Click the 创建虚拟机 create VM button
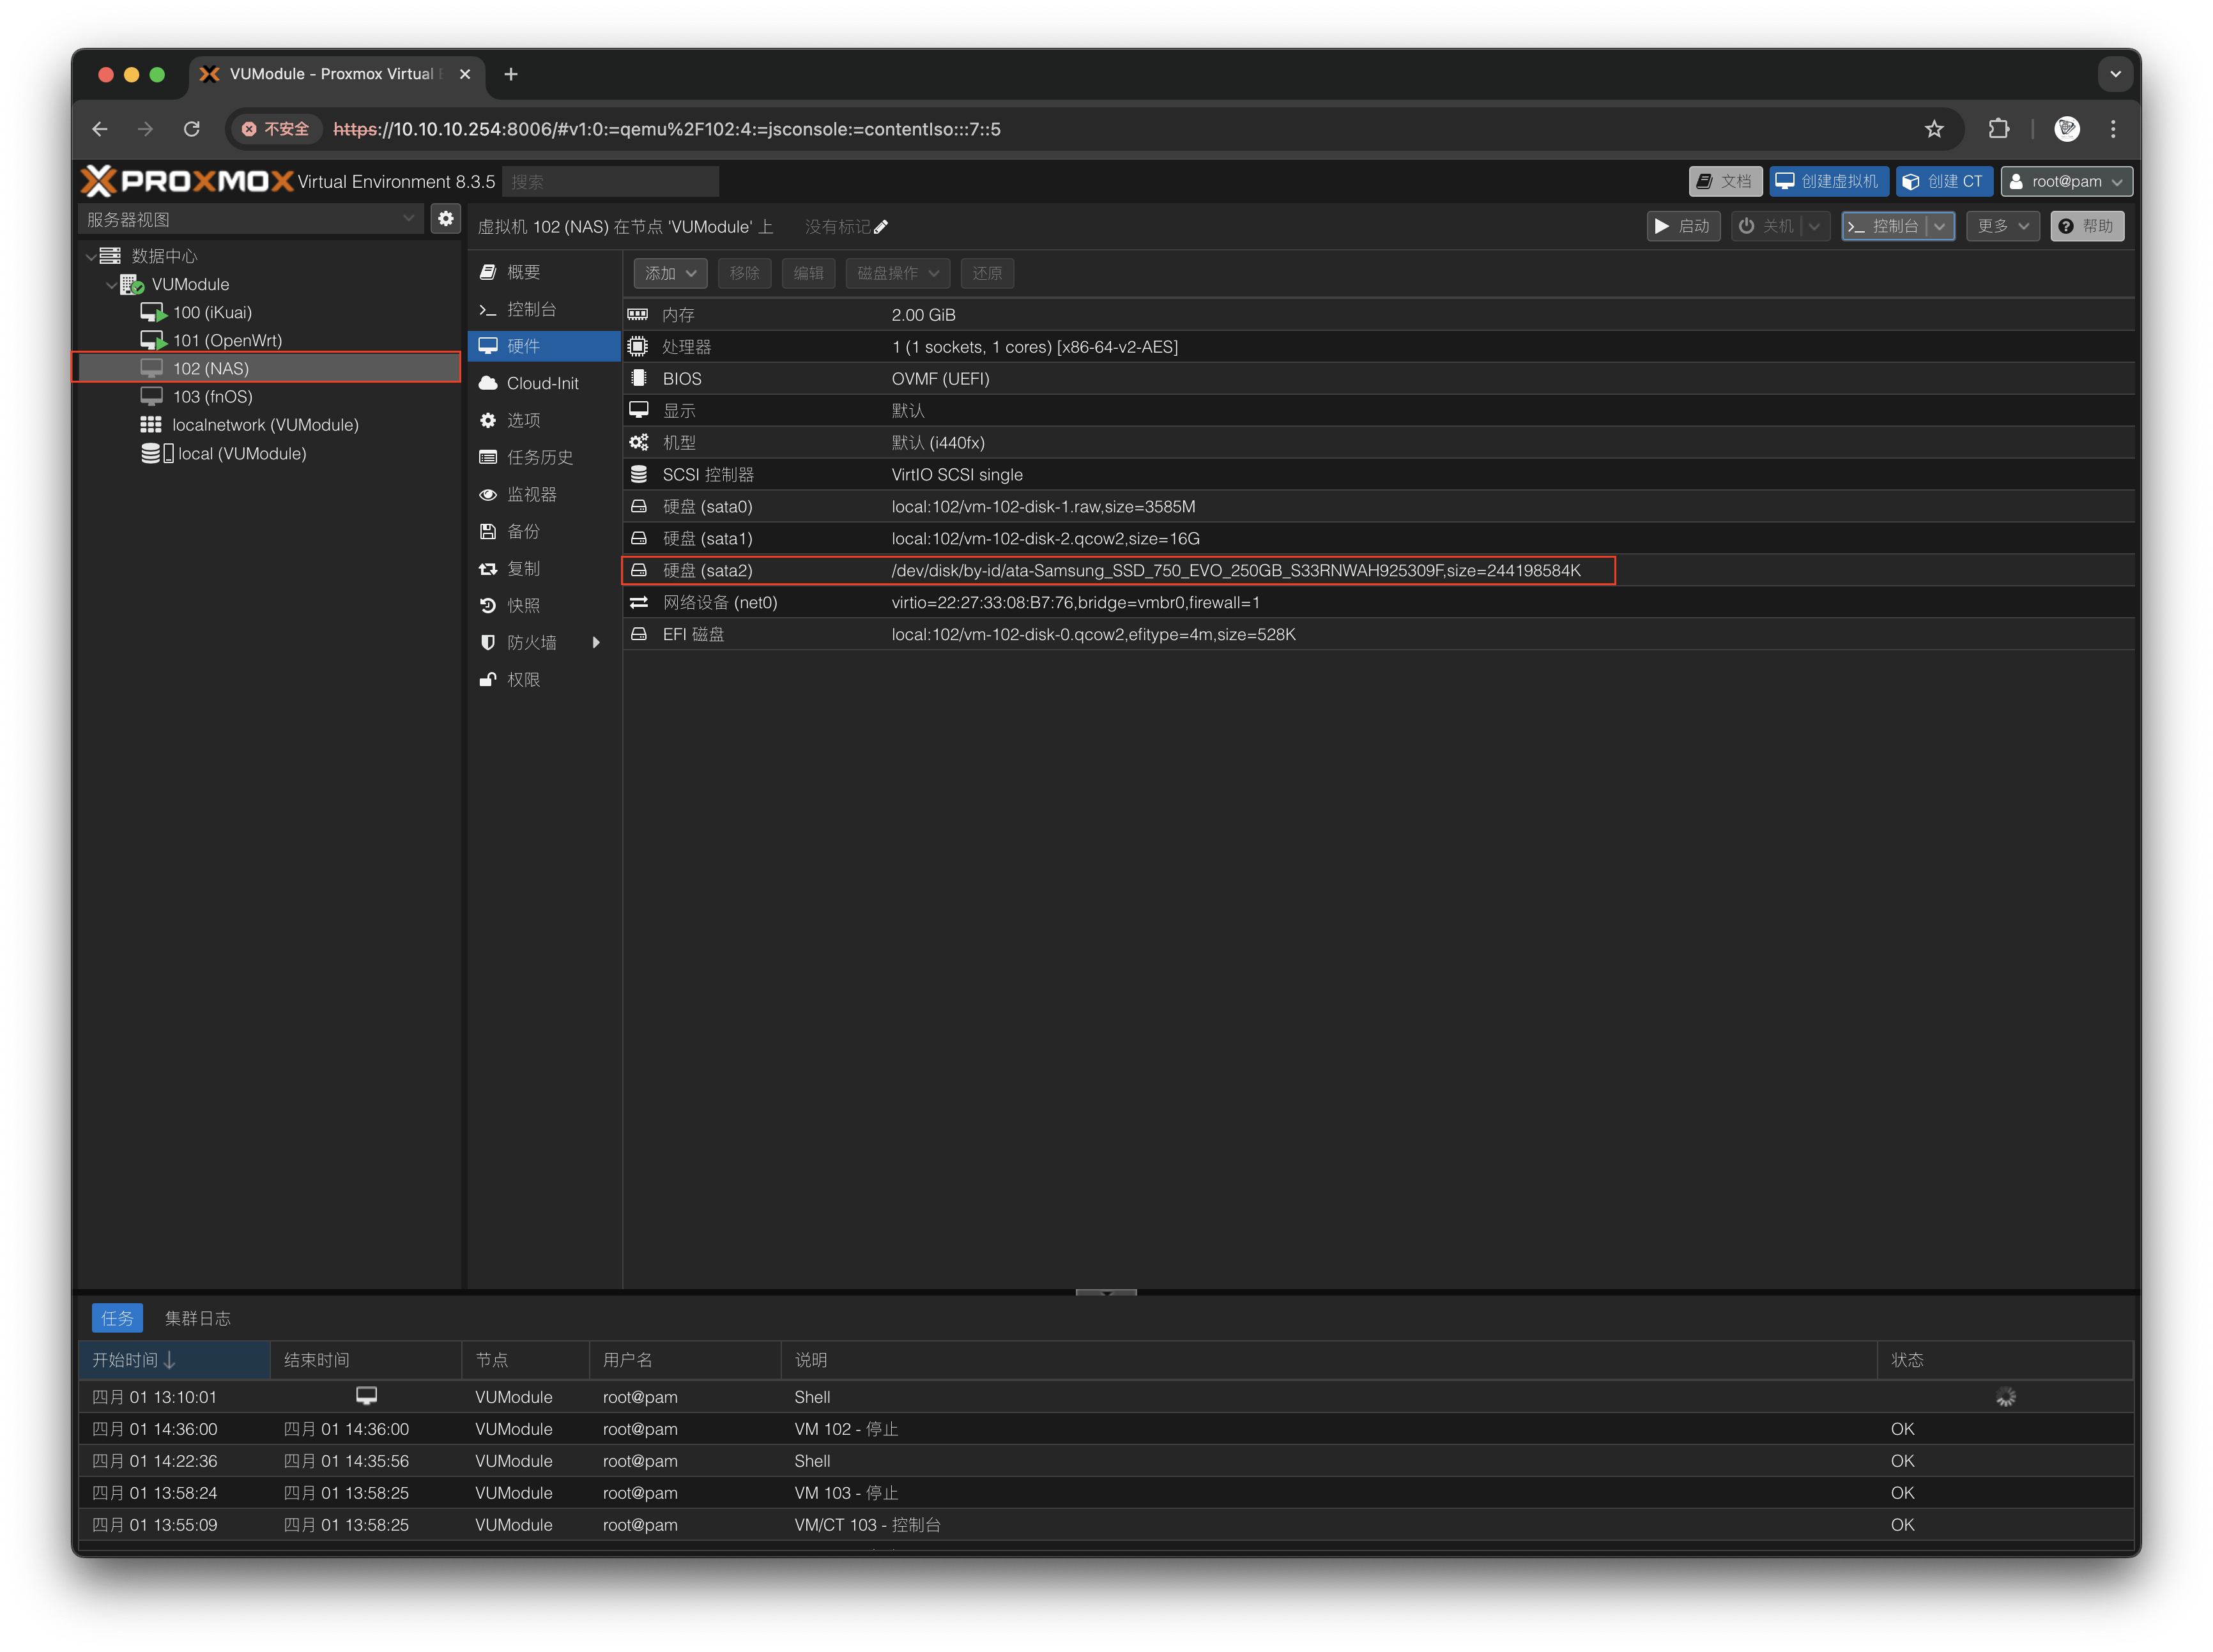 pyautogui.click(x=1828, y=181)
